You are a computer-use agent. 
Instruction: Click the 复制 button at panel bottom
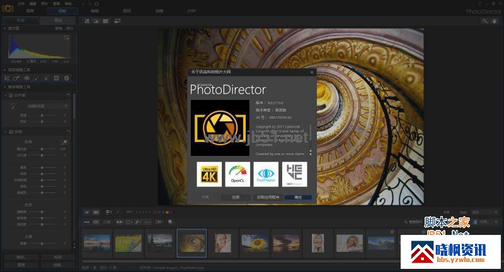[21, 258]
